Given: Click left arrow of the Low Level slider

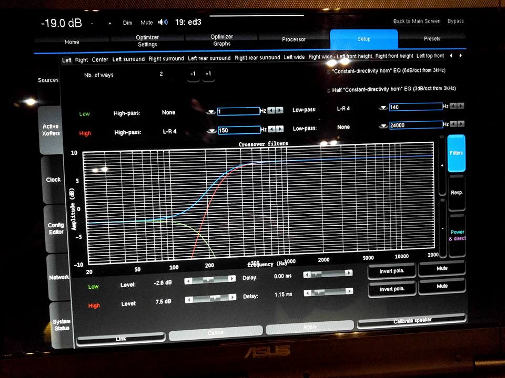Looking at the screenshot, I should [x=188, y=281].
